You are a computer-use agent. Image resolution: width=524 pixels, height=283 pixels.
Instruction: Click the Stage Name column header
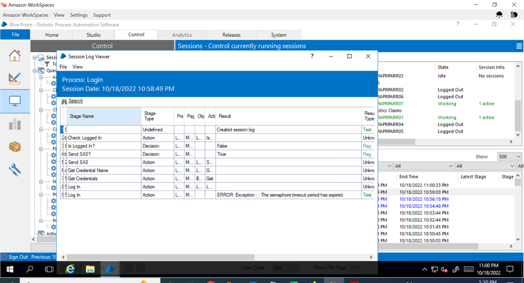coord(82,116)
